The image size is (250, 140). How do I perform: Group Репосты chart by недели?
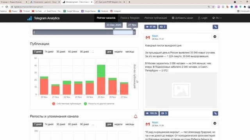118,124
